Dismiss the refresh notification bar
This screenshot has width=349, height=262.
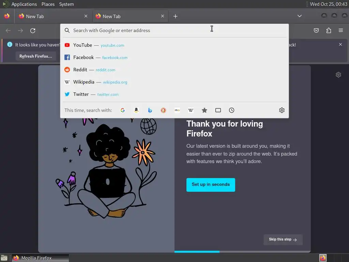pos(340,44)
